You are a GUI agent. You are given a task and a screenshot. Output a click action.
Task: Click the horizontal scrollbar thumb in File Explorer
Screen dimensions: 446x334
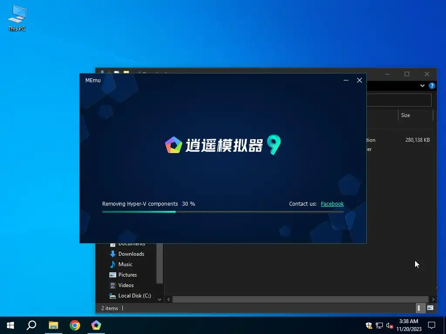(301, 299)
